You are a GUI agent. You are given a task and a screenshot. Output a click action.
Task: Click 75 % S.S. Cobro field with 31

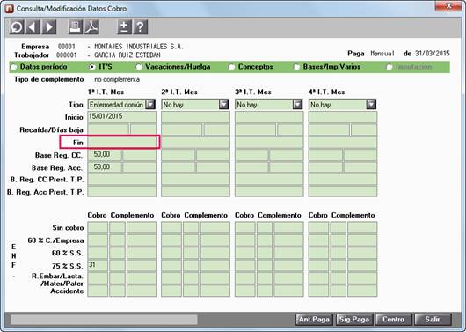click(x=98, y=265)
